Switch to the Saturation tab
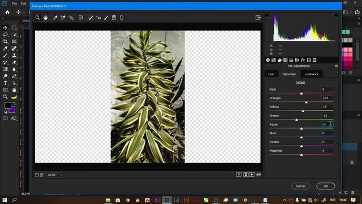The width and height of the screenshot is (362, 204). [x=289, y=74]
